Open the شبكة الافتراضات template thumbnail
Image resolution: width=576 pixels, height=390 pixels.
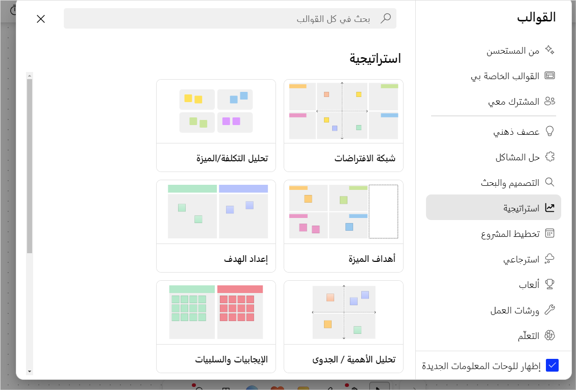click(343, 111)
